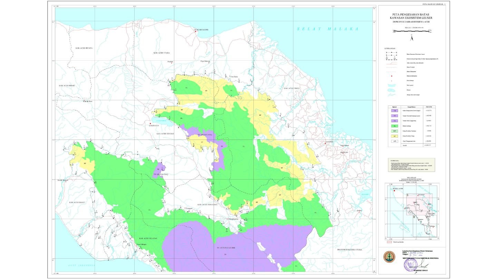Click the pink Daerah yang diuraikan swatch
This screenshot has width=497, height=279.
(x=389, y=242)
